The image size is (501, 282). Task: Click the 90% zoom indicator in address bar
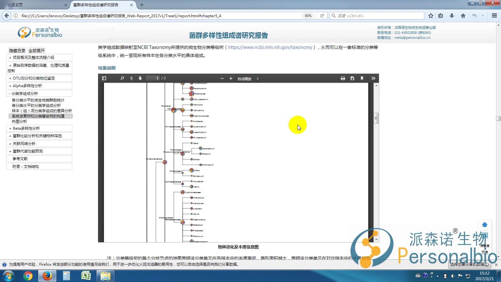click(308, 16)
